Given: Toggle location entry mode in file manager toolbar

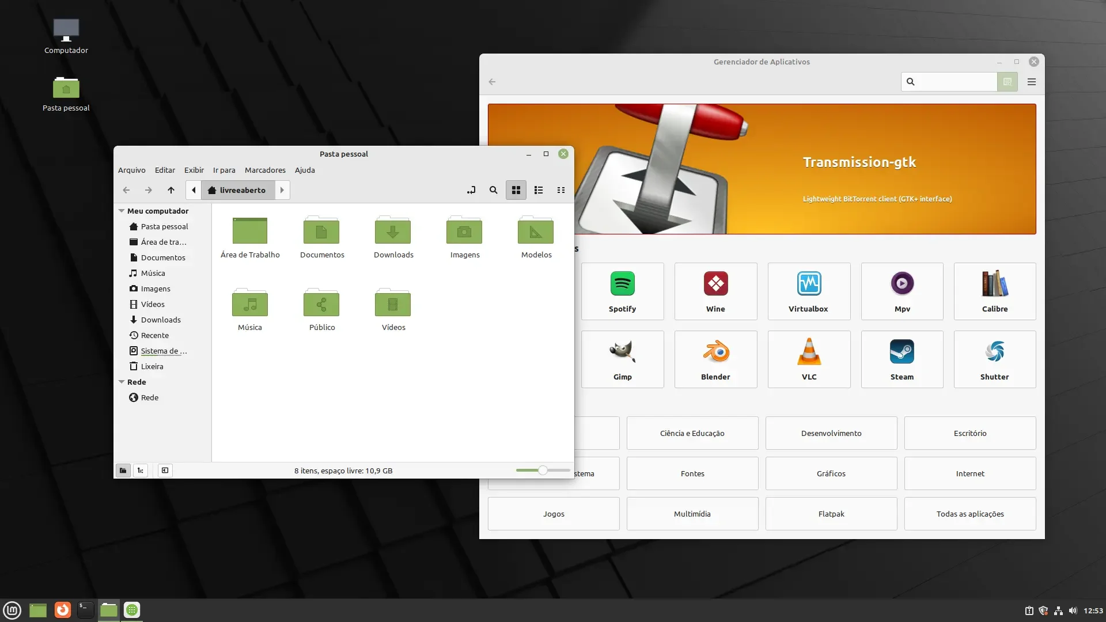Looking at the screenshot, I should pyautogui.click(x=471, y=190).
